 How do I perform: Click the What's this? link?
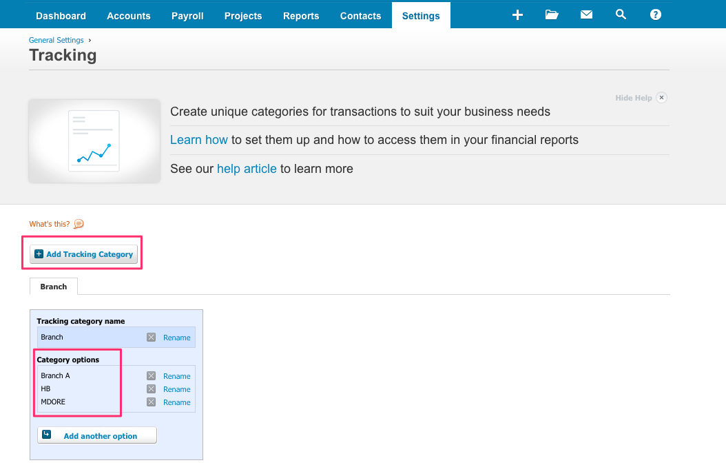pyautogui.click(x=50, y=224)
